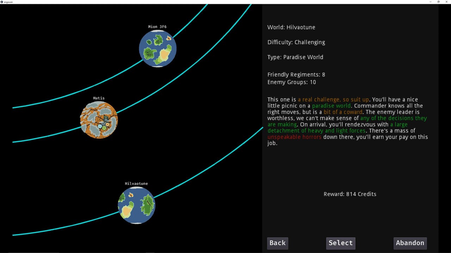
Task: Select the planet Hilvaotune
Action: 136,206
